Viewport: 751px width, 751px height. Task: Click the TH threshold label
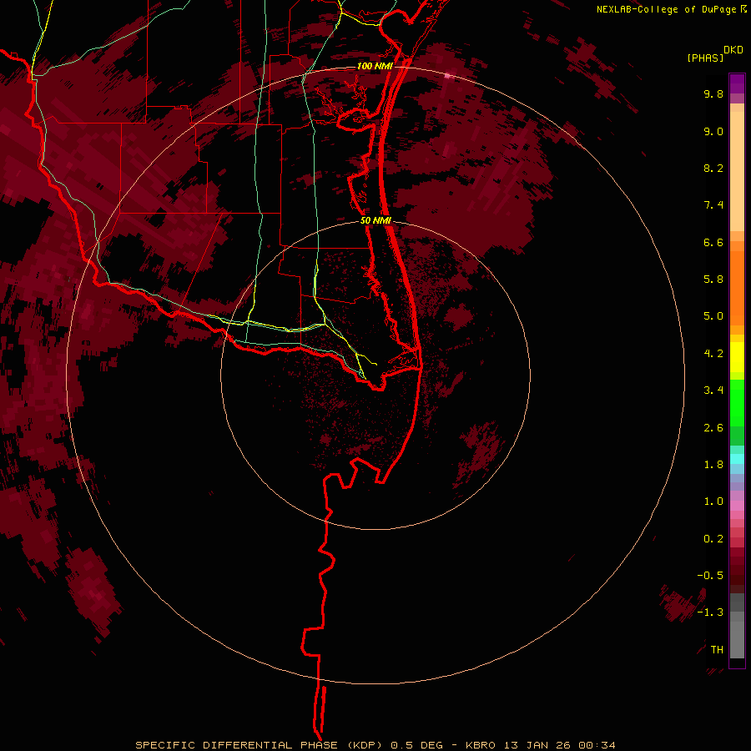(717, 650)
